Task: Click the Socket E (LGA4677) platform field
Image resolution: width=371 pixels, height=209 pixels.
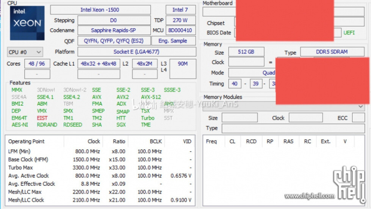Action: (x=137, y=52)
